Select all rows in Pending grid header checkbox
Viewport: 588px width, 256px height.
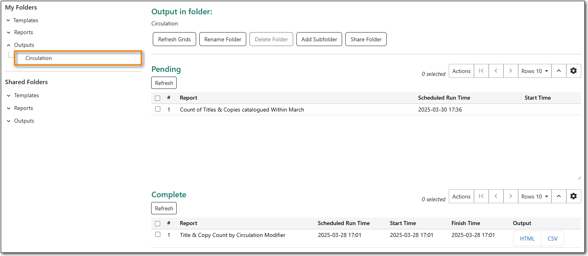158,98
